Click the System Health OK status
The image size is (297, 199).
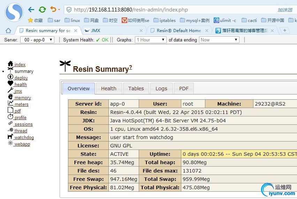coord(102,40)
